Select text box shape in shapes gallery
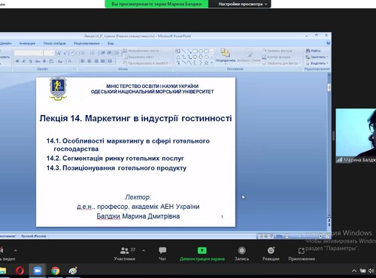 [177, 51]
